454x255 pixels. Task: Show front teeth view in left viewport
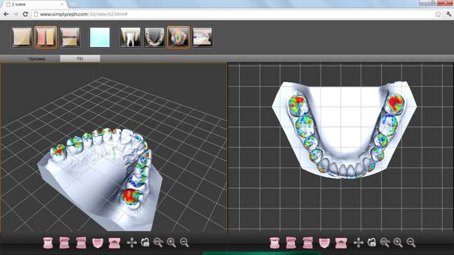click(48, 242)
